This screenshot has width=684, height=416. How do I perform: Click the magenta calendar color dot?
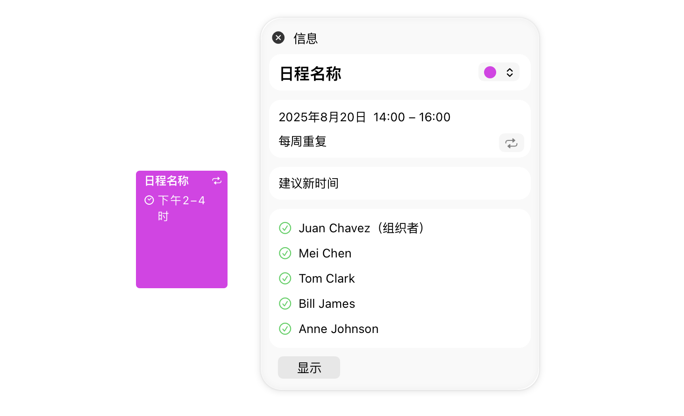[x=490, y=72]
